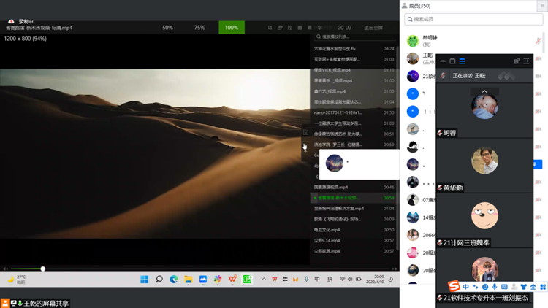Click the 录制中 recording indicator

pyautogui.click(x=21, y=21)
